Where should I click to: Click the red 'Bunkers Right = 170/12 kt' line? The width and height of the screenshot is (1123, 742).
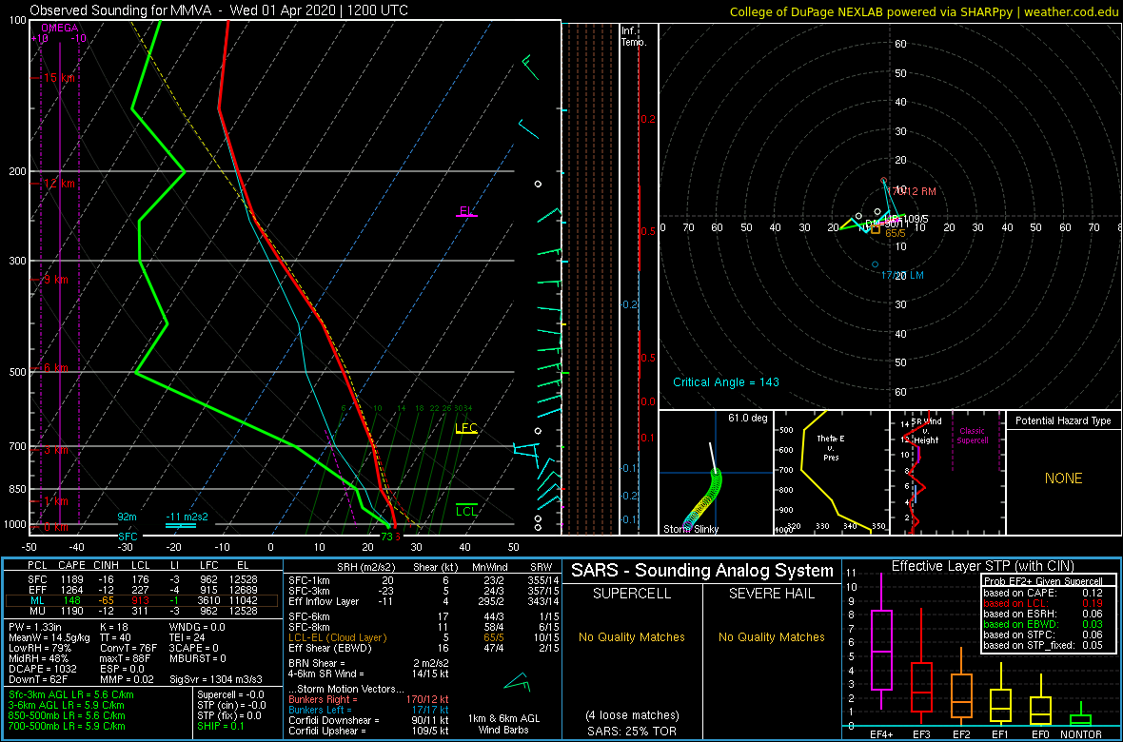click(x=368, y=699)
